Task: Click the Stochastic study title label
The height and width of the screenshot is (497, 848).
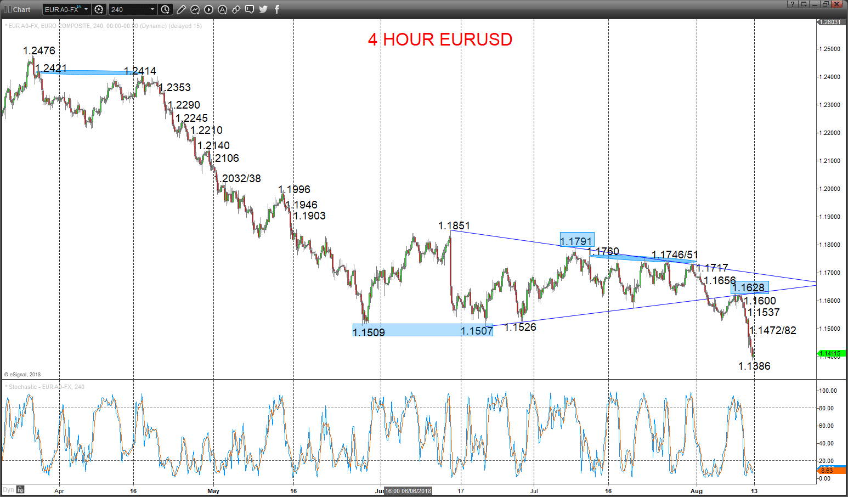Action: click(x=45, y=387)
